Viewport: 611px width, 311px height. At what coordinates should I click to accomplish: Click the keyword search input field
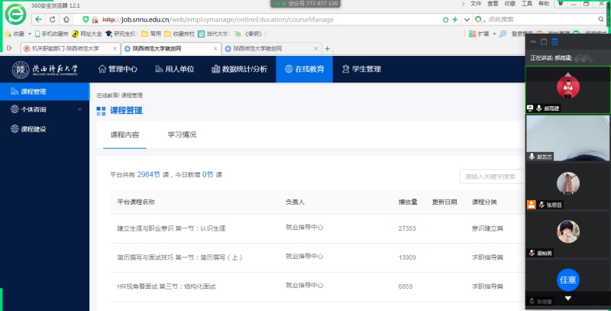(493, 177)
